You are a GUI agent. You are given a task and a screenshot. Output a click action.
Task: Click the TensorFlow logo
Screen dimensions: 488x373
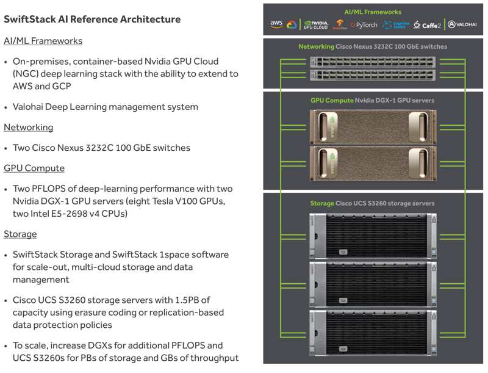(x=340, y=24)
